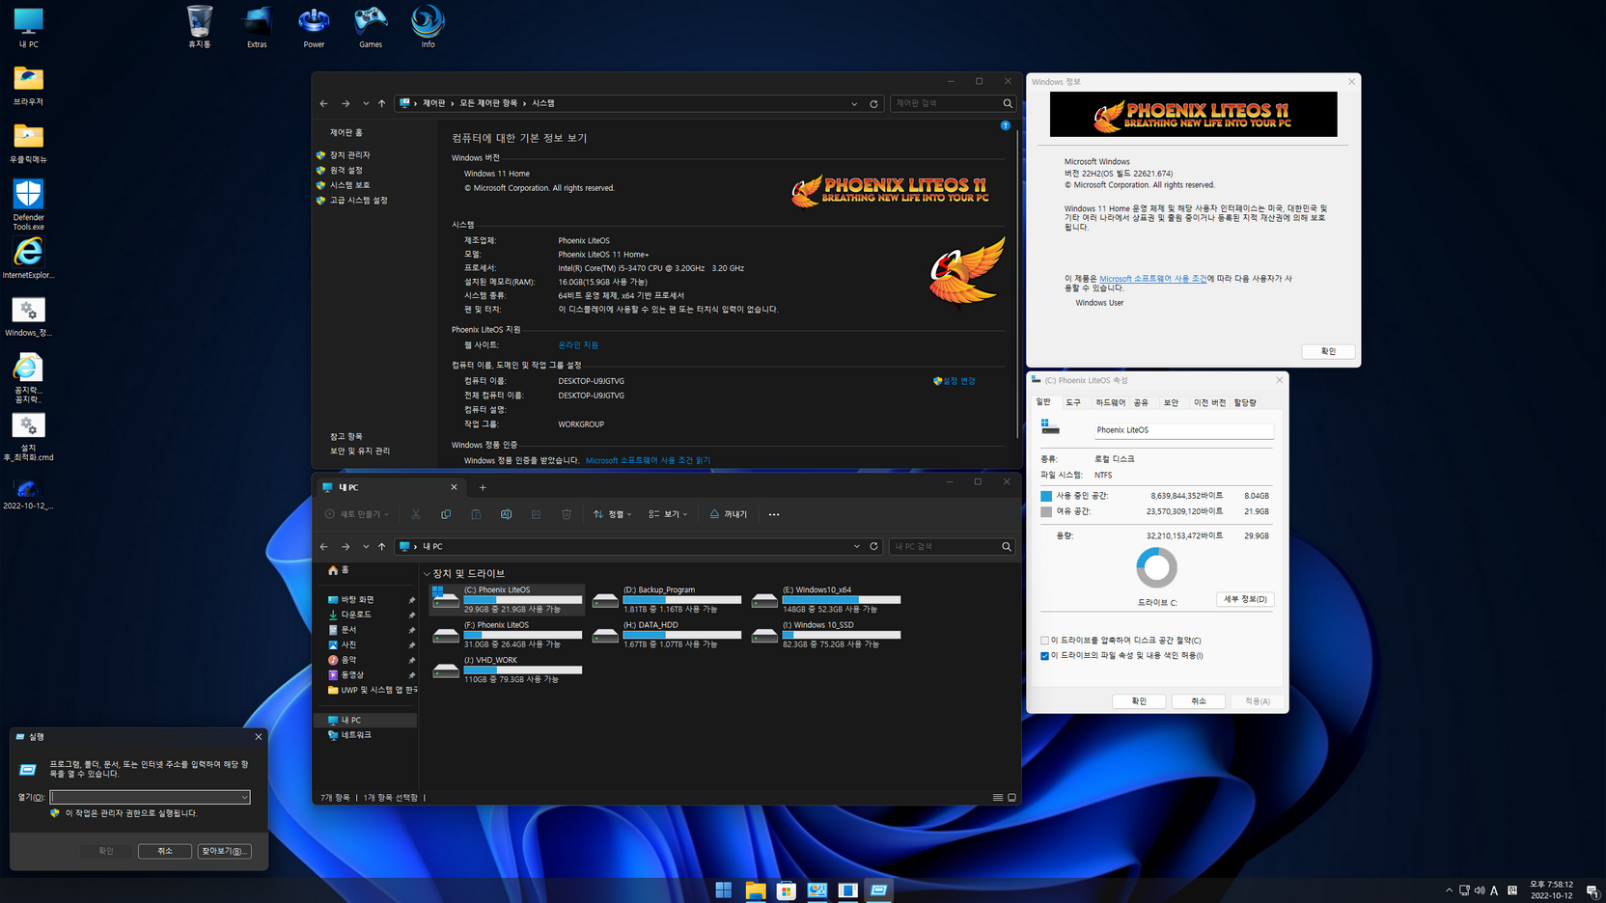Image resolution: width=1606 pixels, height=903 pixels.
Task: Open the 휴지통 recycle bin desktop icon
Action: tap(200, 27)
